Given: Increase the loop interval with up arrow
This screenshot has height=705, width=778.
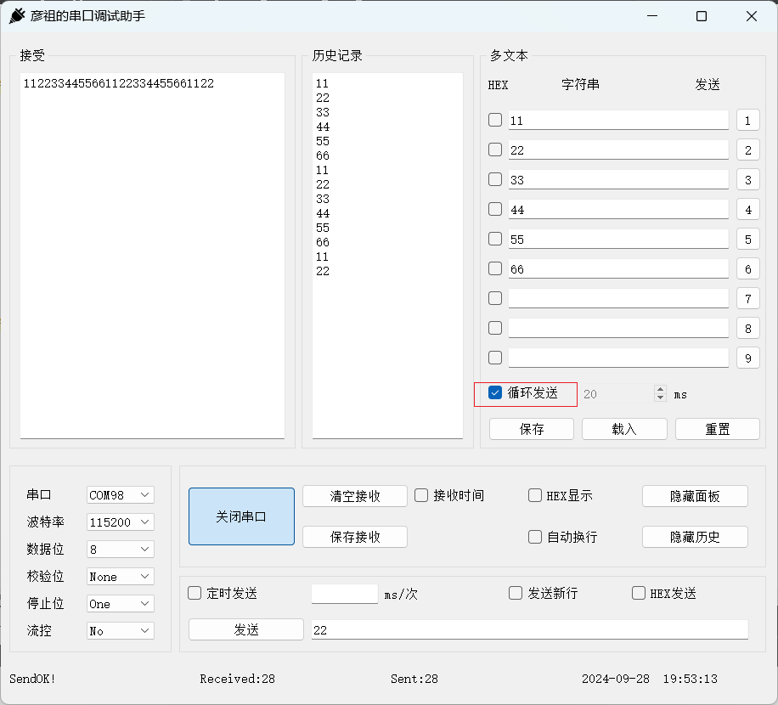Looking at the screenshot, I should coord(660,390).
